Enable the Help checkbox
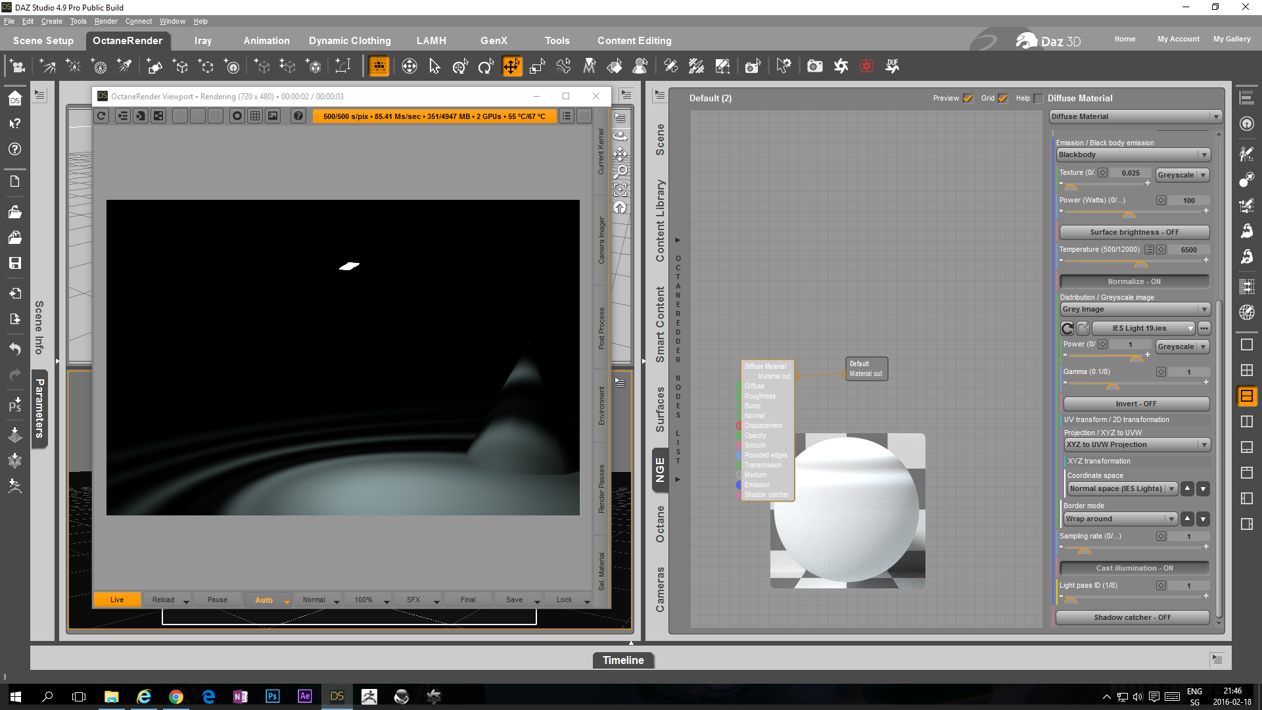This screenshot has height=710, width=1262. 1039,99
